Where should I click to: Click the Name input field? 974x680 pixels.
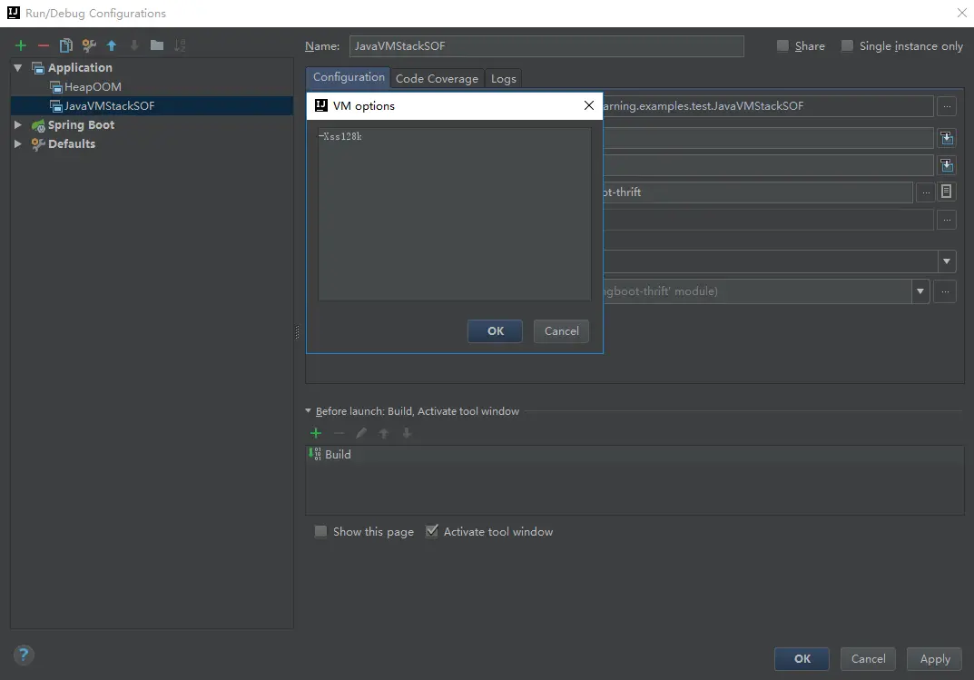click(546, 46)
